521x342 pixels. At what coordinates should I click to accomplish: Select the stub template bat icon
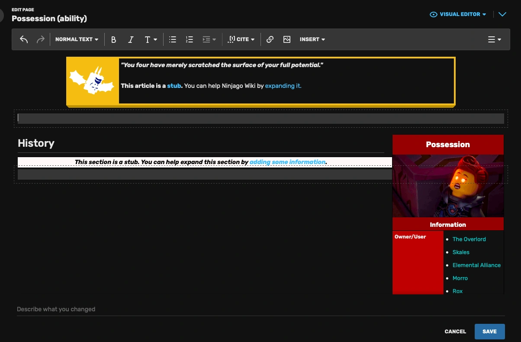(92, 81)
